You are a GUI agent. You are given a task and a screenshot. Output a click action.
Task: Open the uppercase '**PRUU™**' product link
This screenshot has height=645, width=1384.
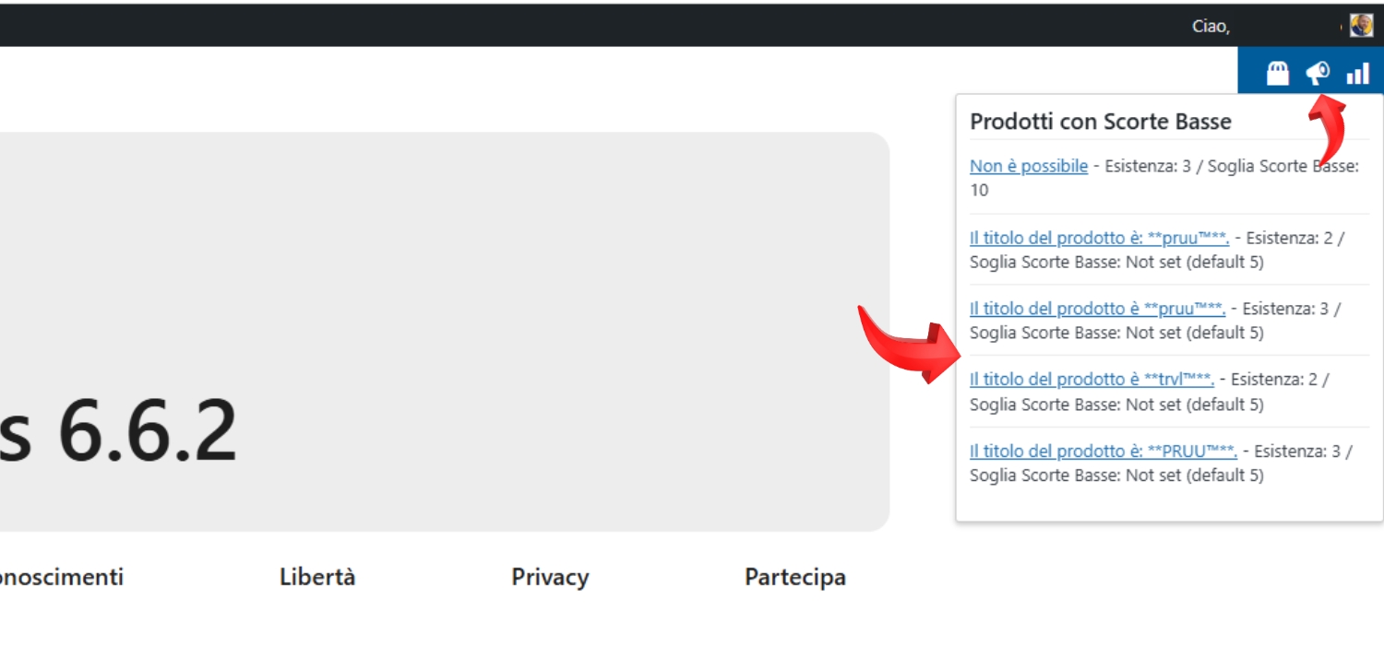pyautogui.click(x=1104, y=451)
